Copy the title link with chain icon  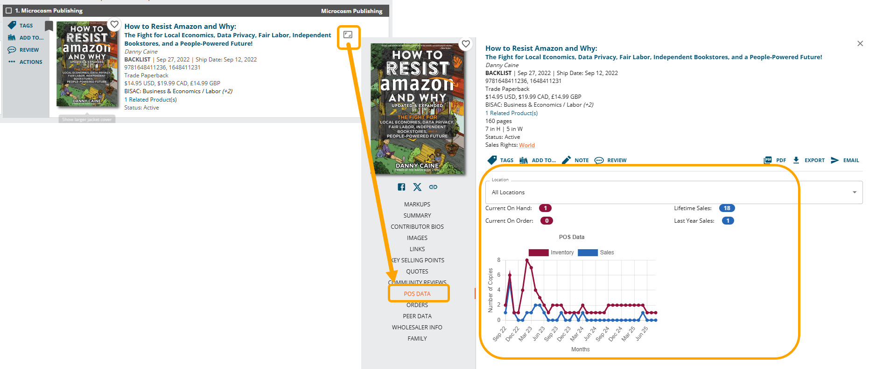click(x=433, y=187)
